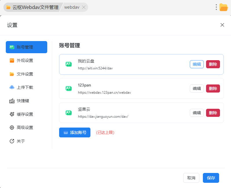
Task: Click the 添加账号 add account button
Action: click(75, 132)
